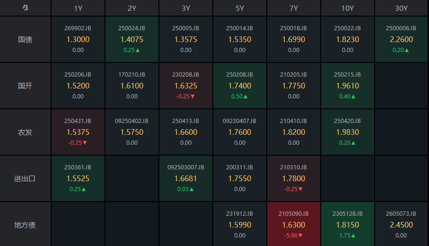Click the green up arrow beside 0.03

(192, 189)
